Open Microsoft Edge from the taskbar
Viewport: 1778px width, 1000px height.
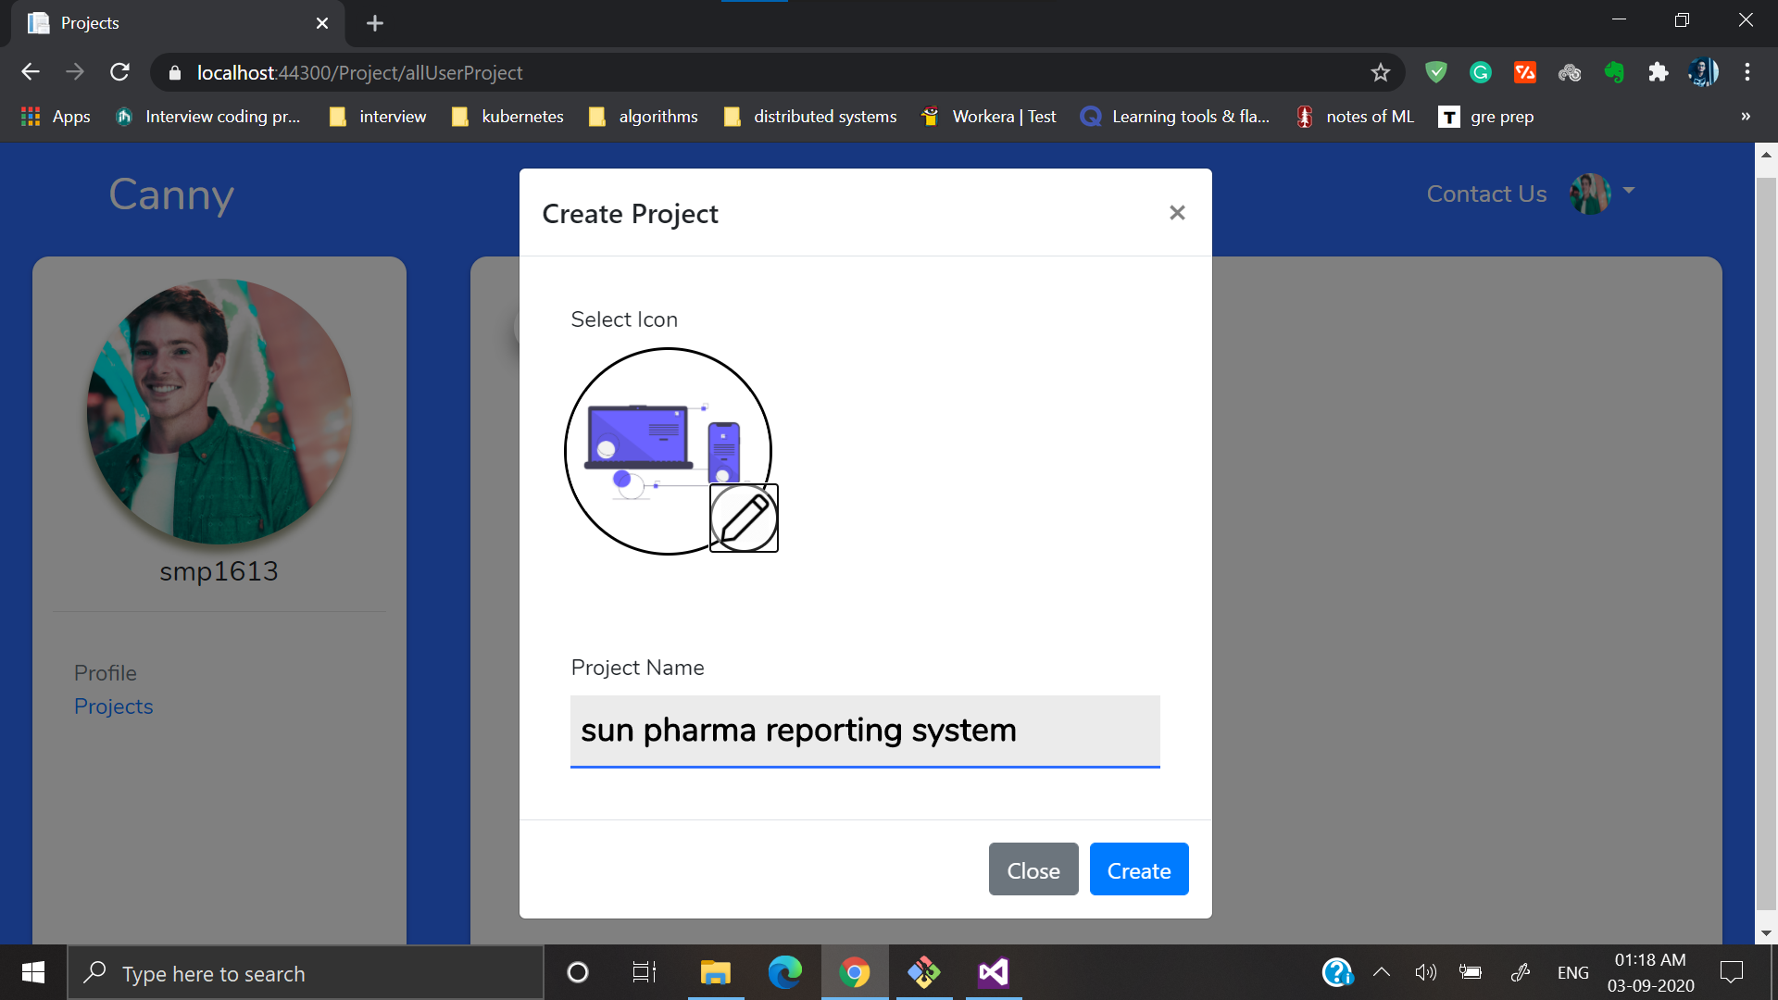[784, 972]
